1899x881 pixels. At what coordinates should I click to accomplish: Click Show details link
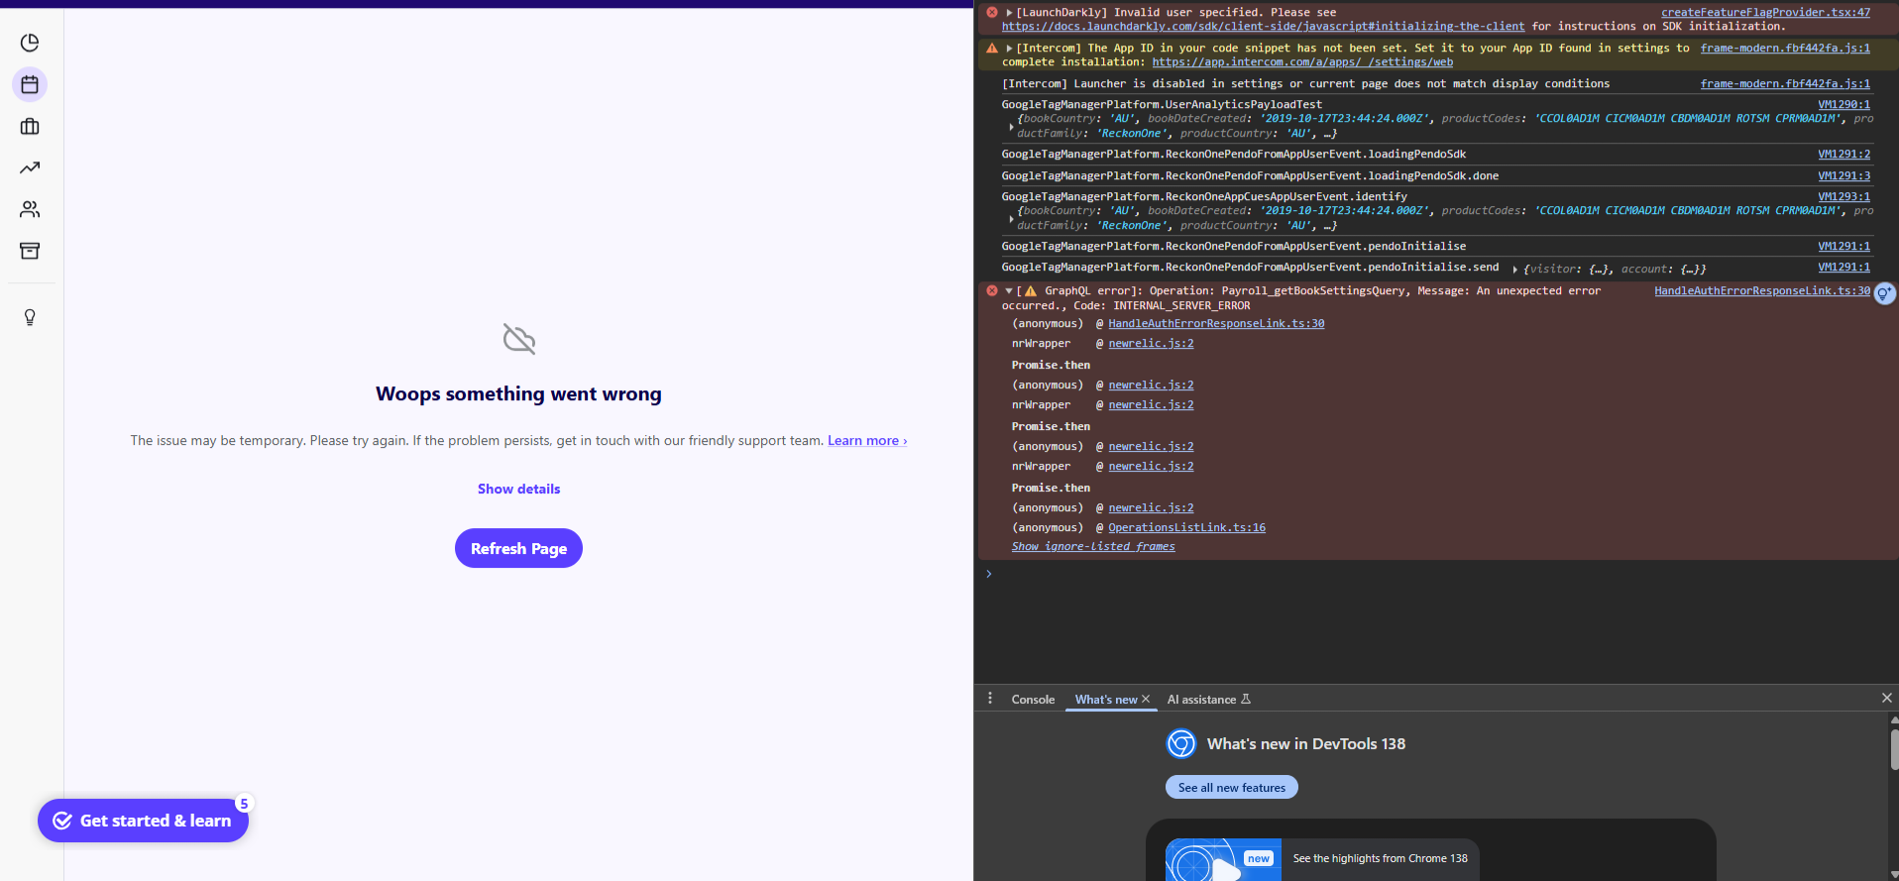tap(518, 489)
